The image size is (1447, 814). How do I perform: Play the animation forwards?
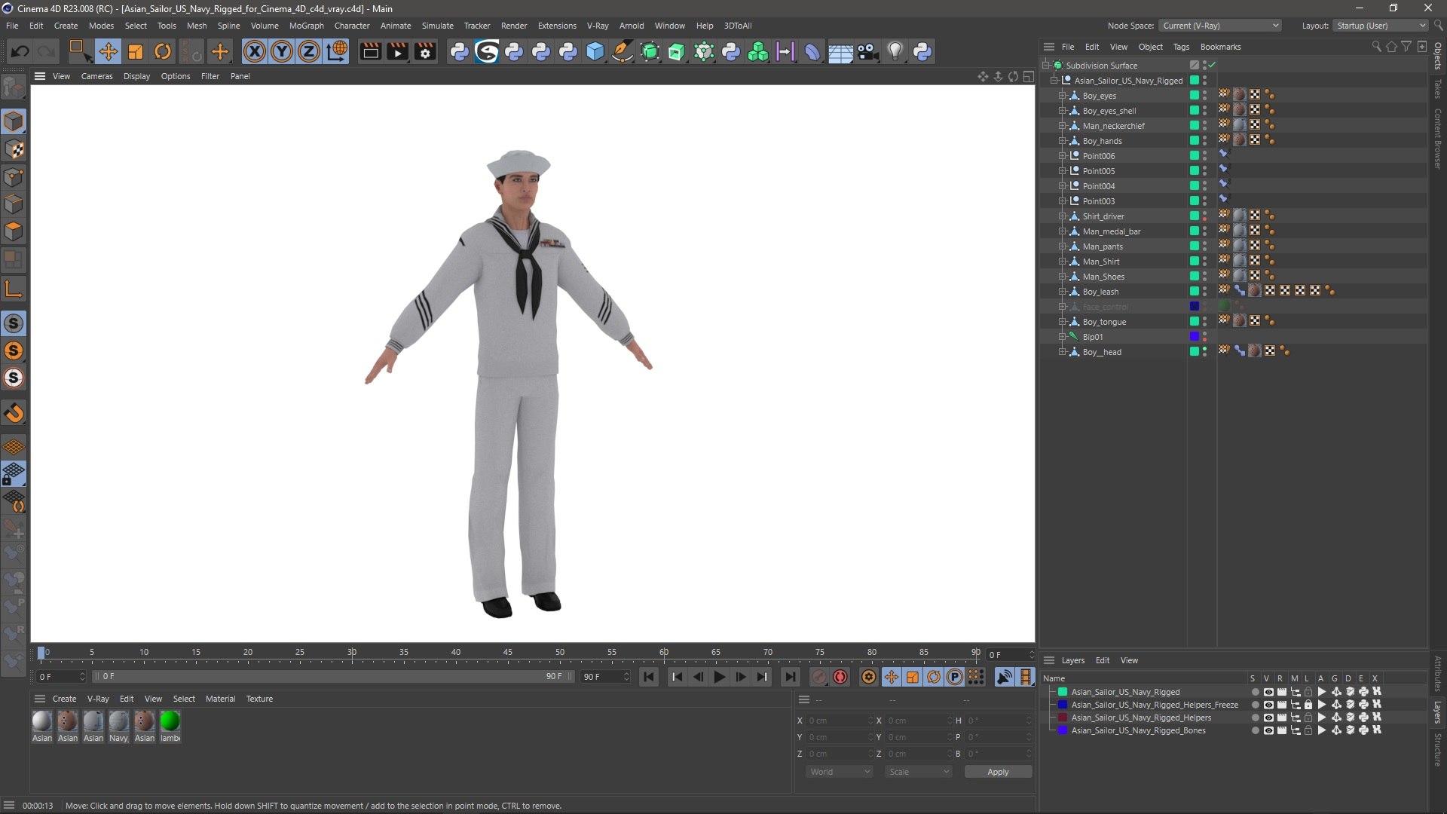point(720,677)
